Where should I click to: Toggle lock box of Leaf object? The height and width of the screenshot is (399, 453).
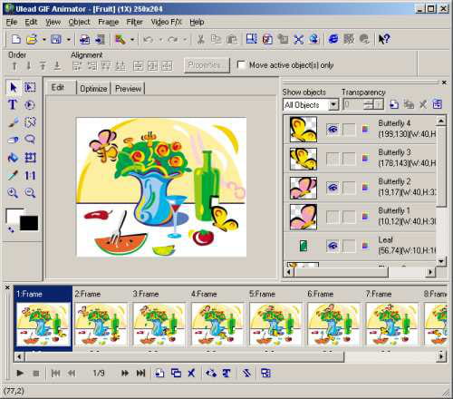point(349,246)
